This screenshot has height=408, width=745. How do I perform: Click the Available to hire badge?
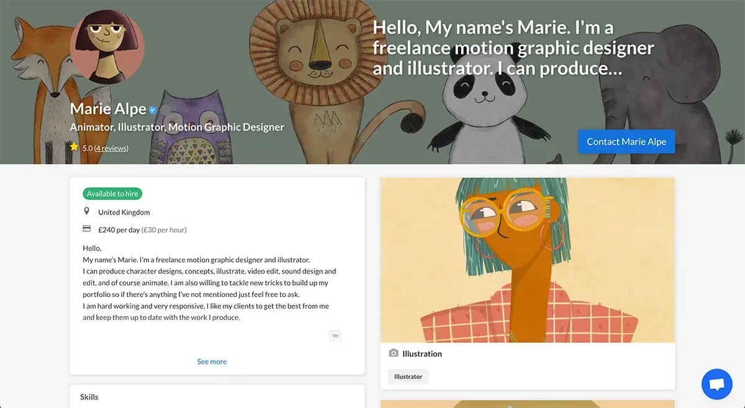[112, 193]
